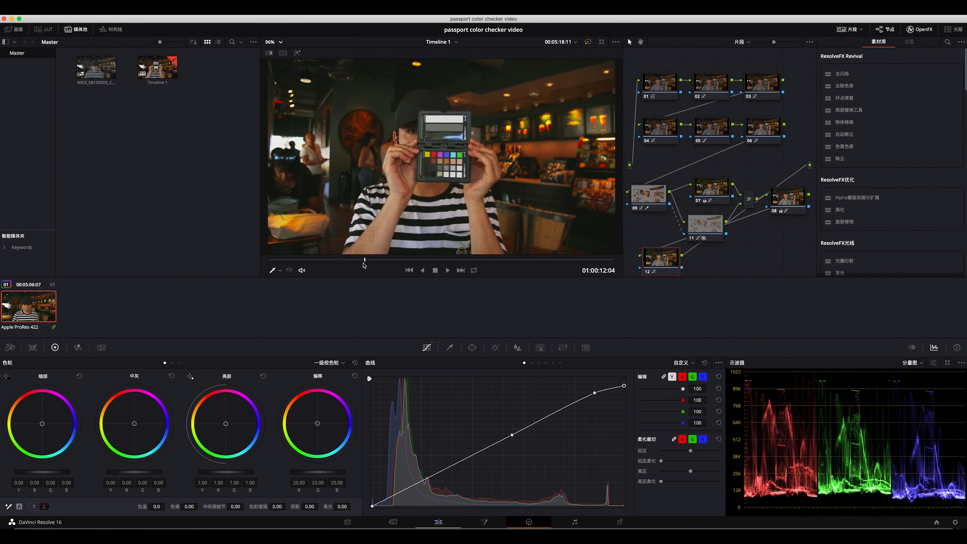This screenshot has width=967, height=544.
Task: Open the viewer zoom 96% dropdown
Action: click(x=274, y=42)
